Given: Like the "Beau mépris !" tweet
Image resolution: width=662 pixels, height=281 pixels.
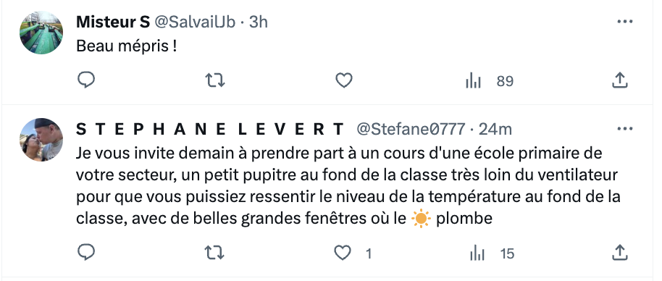Looking at the screenshot, I should tap(343, 80).
